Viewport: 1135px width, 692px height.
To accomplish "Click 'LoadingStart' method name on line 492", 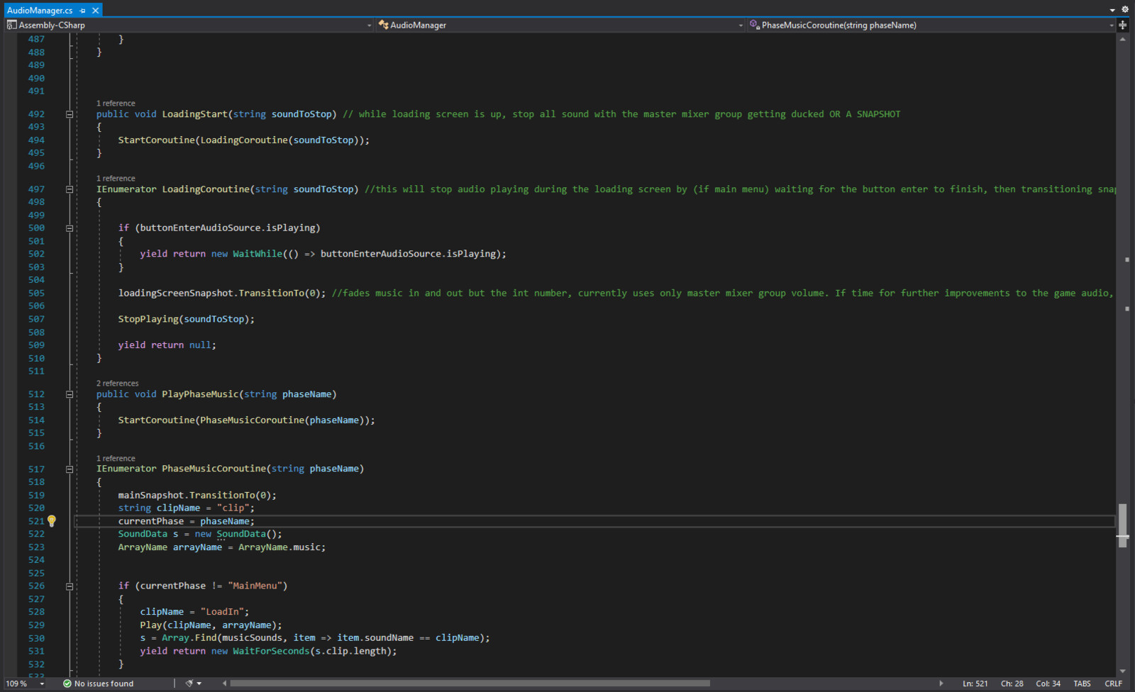I will pos(195,114).
